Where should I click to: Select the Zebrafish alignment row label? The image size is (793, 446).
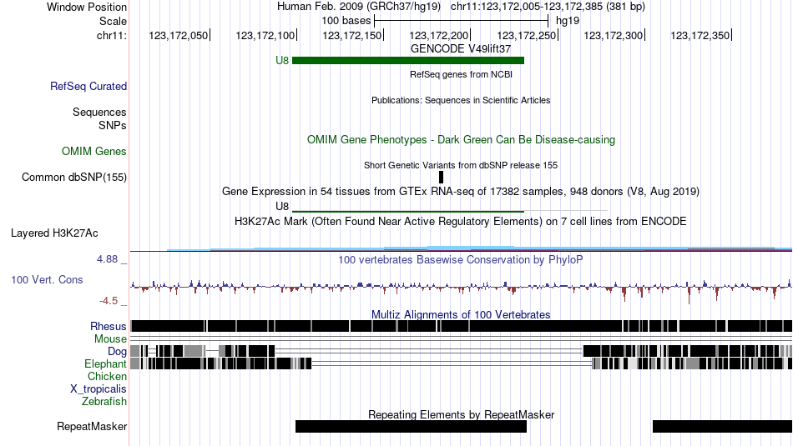pyautogui.click(x=104, y=402)
